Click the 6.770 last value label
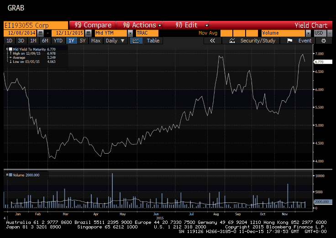 tap(323, 62)
